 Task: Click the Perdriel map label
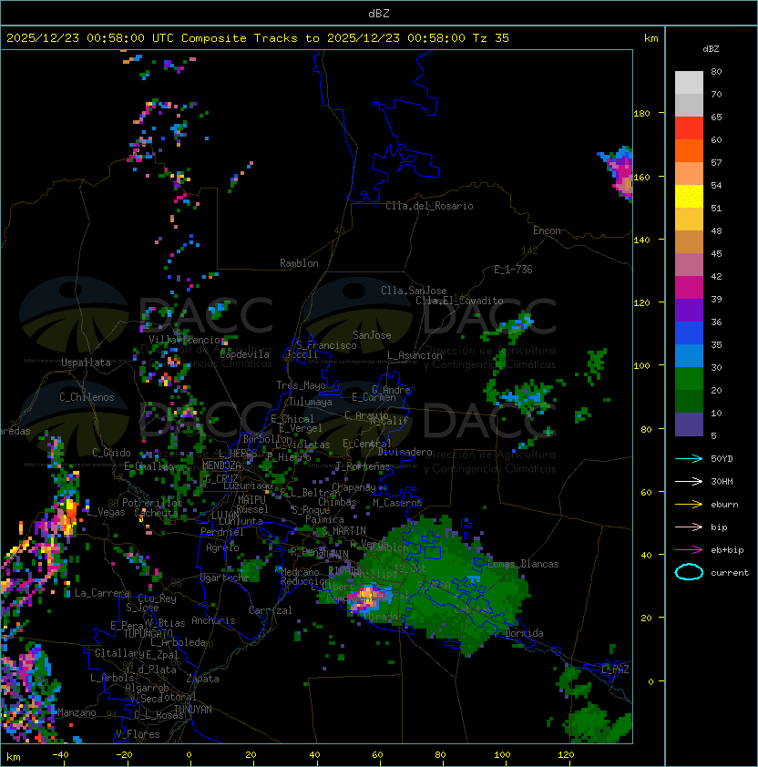(x=222, y=531)
